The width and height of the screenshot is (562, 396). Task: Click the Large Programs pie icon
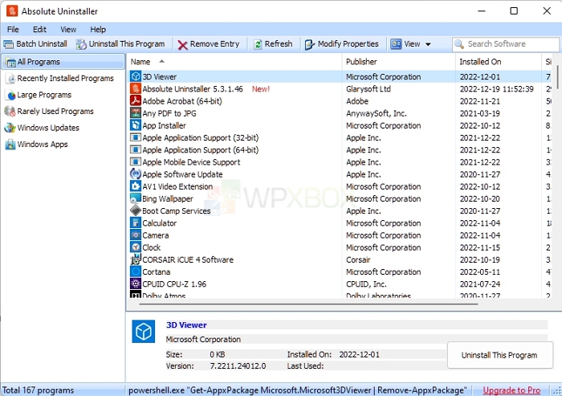11,95
